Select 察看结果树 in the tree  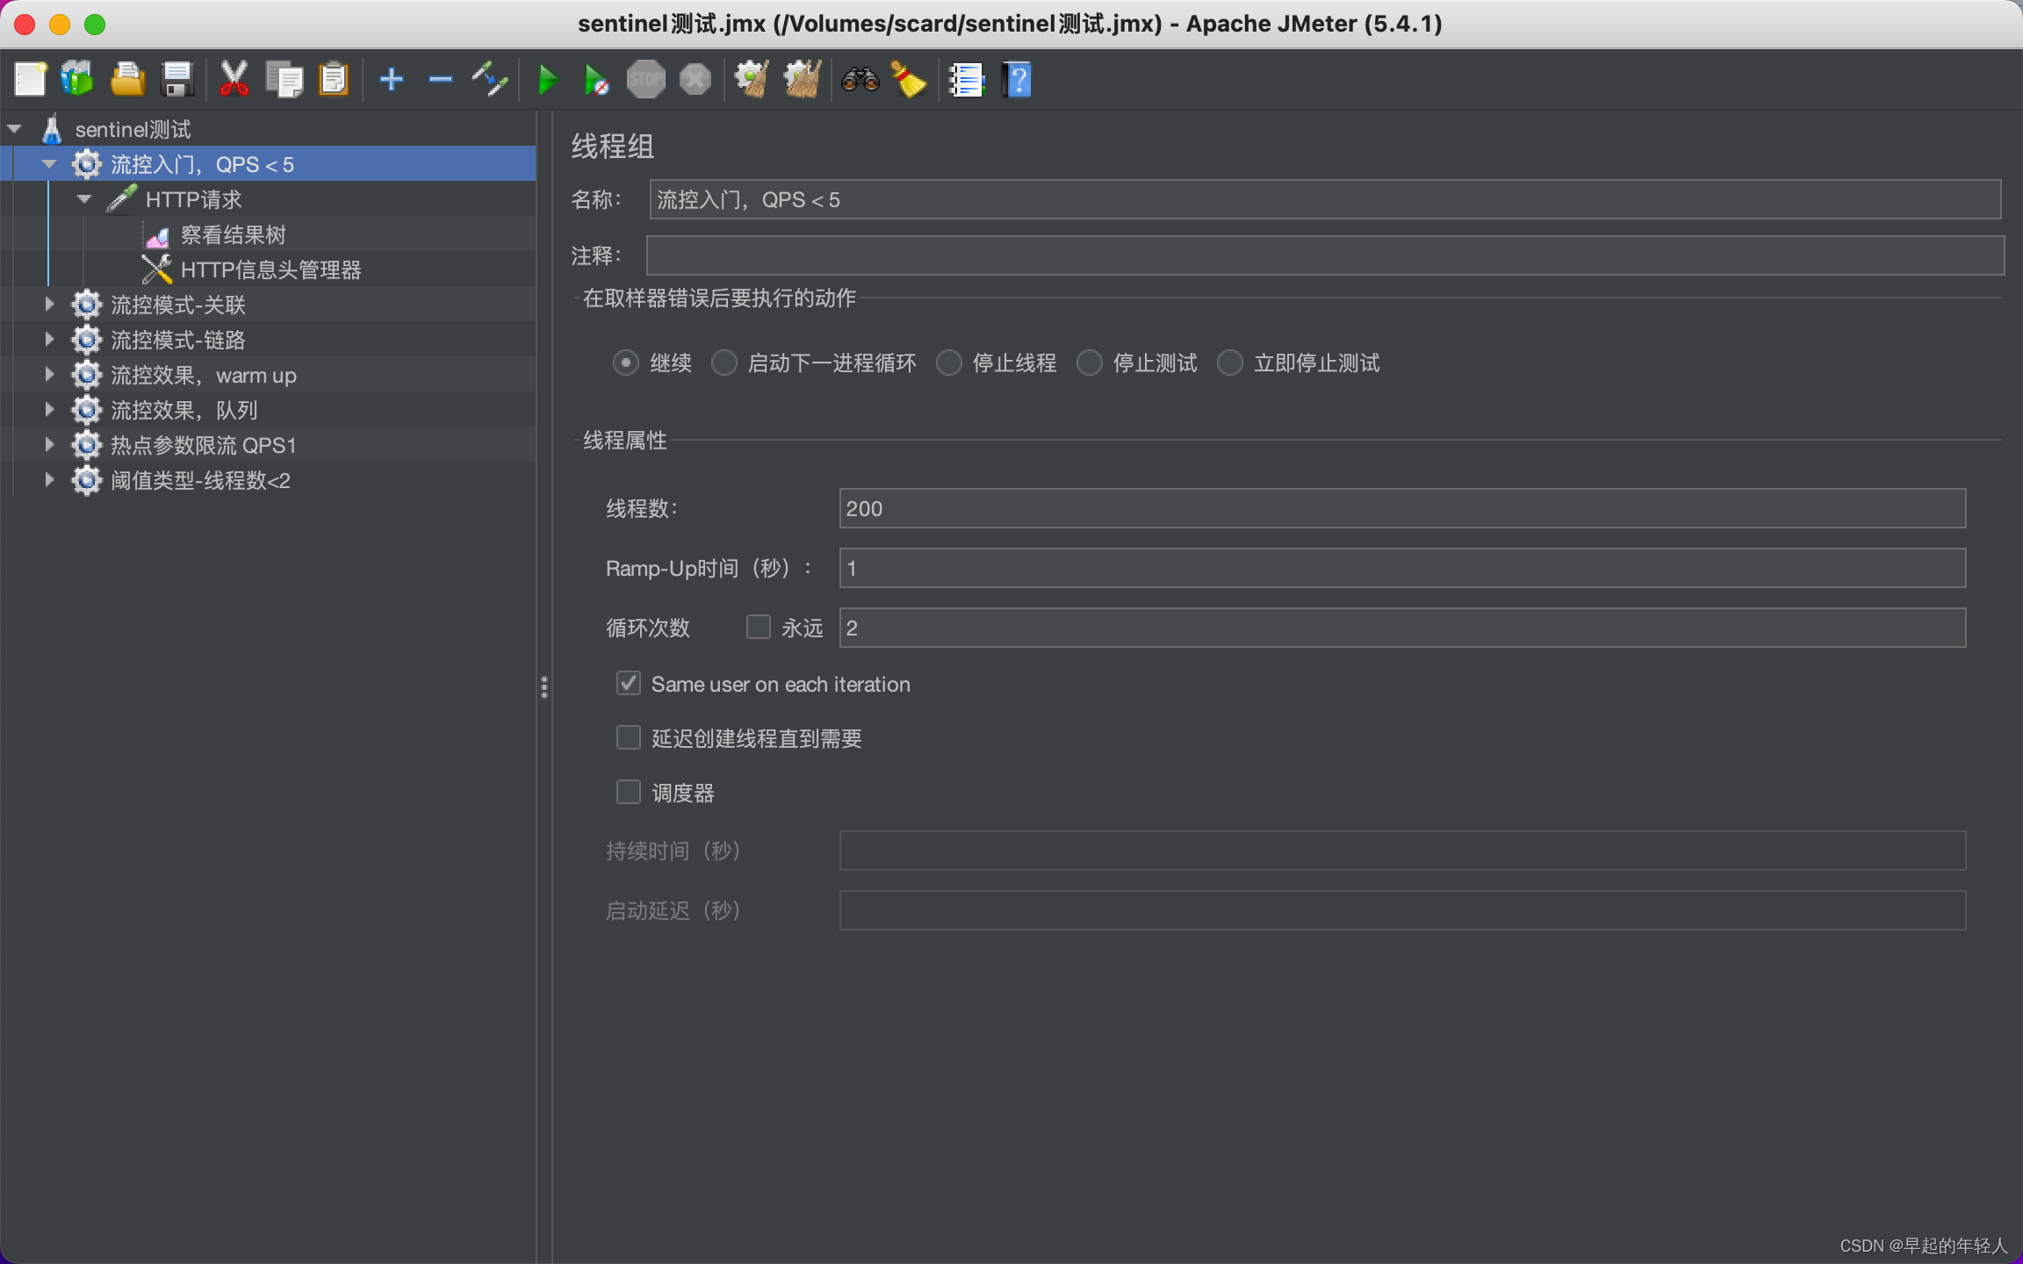[x=233, y=235]
